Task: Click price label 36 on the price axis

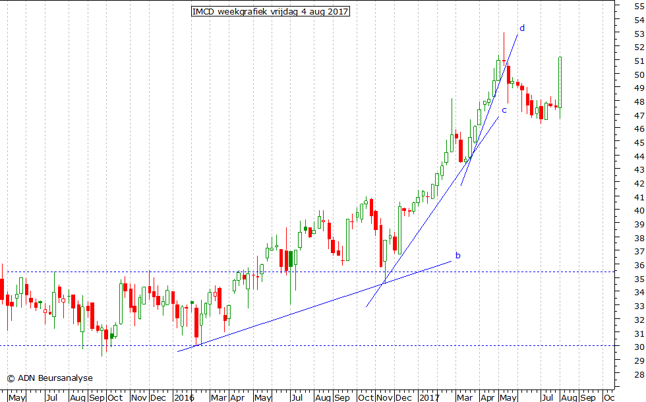Action: coord(639,265)
